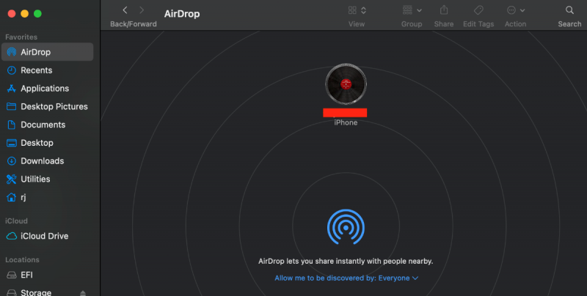
Task: Expand the Group dropdown chevron
Action: pos(419,10)
